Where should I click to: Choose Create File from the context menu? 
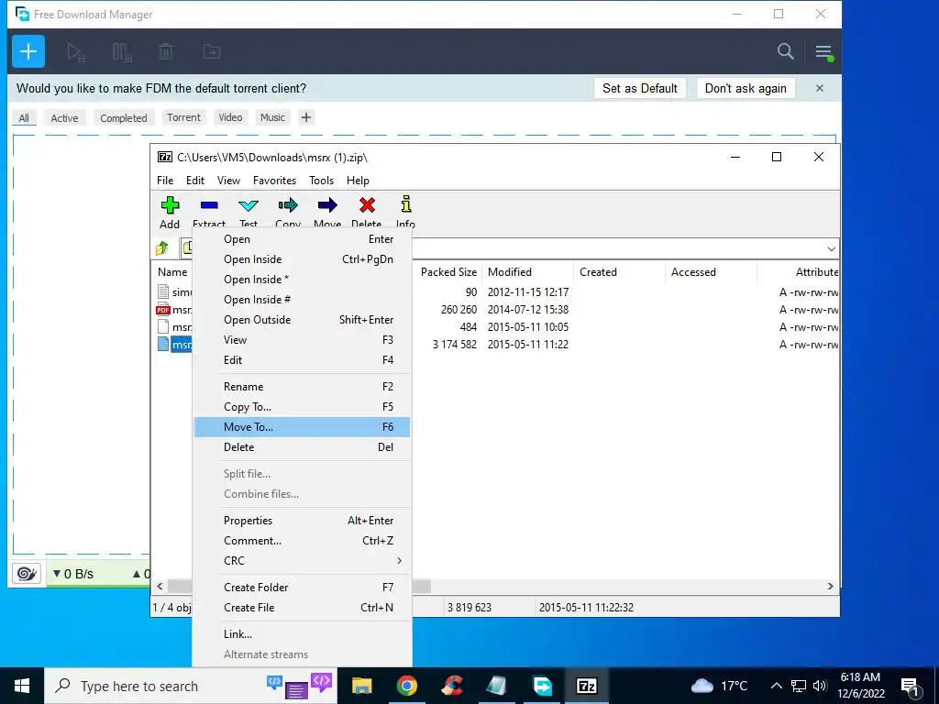point(302,608)
